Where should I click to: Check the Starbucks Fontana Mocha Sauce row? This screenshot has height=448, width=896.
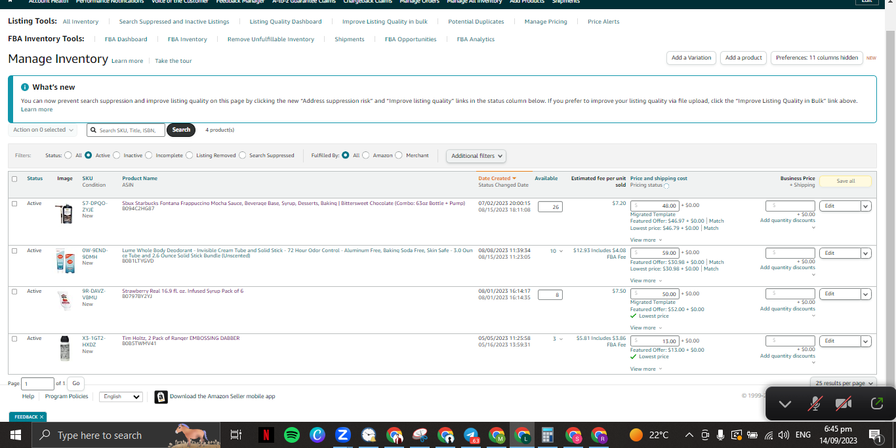coord(14,204)
